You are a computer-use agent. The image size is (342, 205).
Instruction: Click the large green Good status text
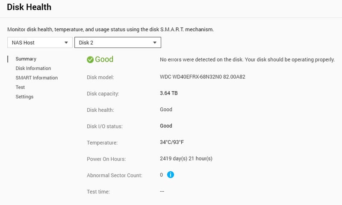104,59
